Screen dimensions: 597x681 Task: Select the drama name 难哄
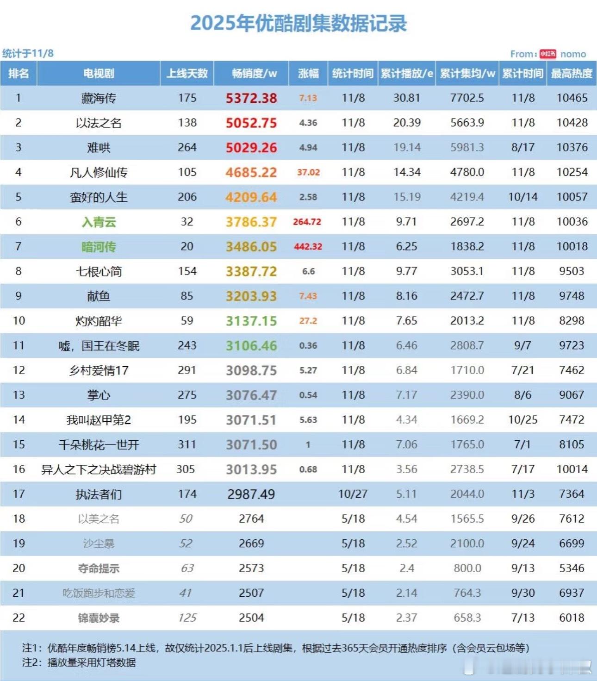pyautogui.click(x=99, y=148)
